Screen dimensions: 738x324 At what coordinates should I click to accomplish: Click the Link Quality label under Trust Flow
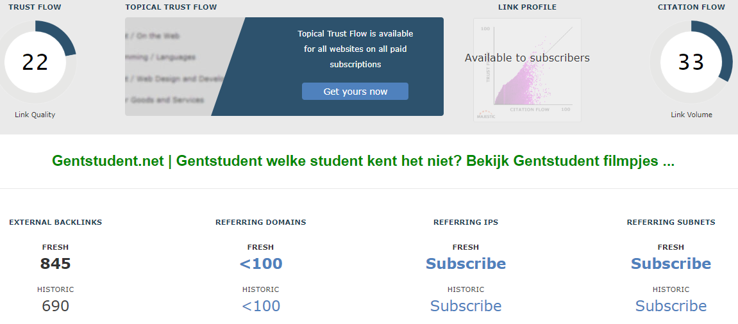pyautogui.click(x=35, y=115)
